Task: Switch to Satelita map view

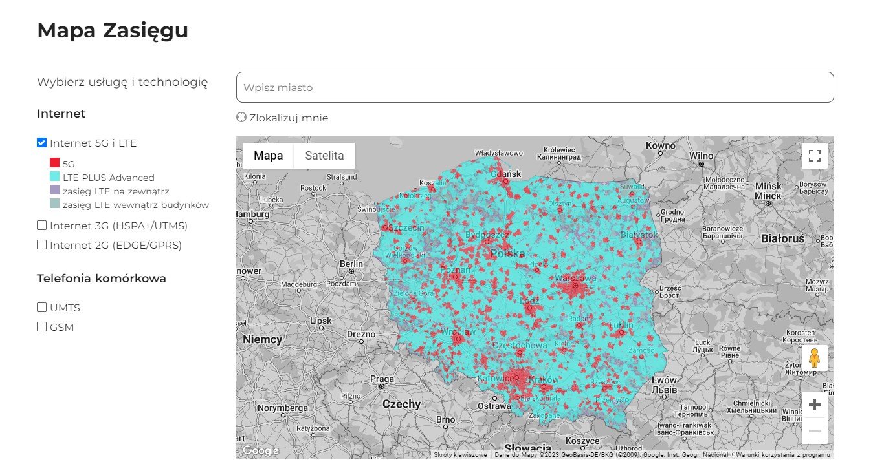Action: pos(324,156)
